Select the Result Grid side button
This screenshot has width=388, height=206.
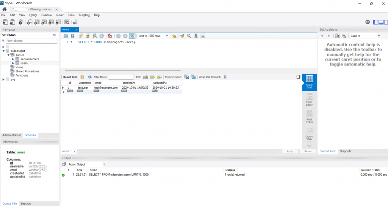tap(309, 82)
